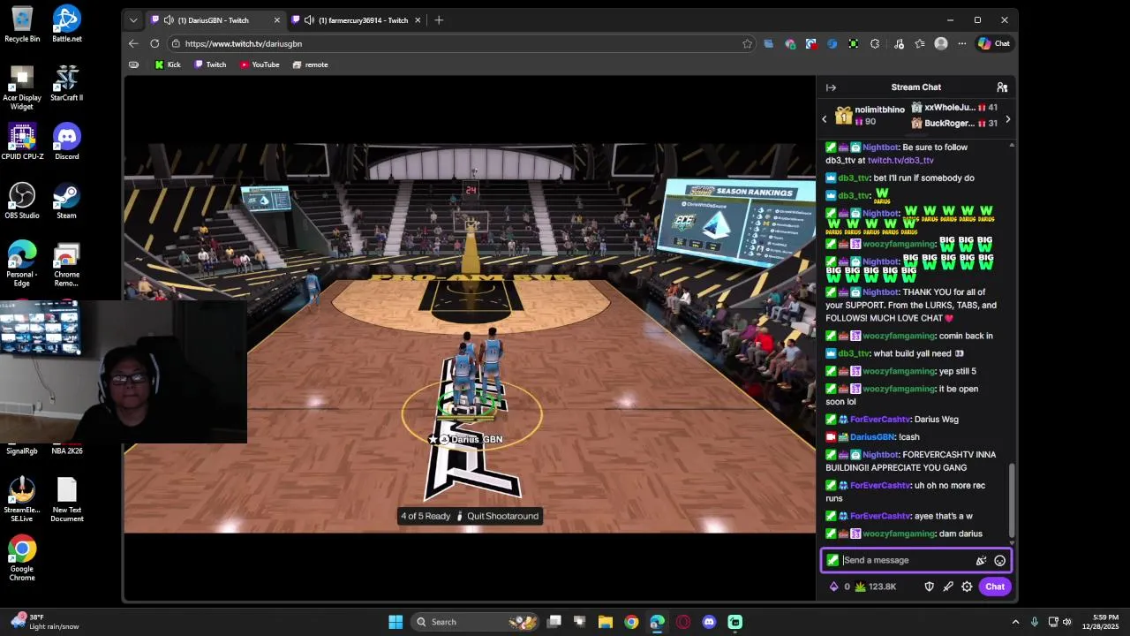
Task: Open the taskbar Search box
Action: tap(477, 622)
